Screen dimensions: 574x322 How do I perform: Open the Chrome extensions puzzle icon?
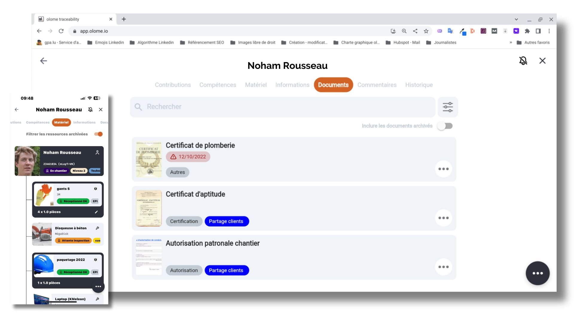coord(527,31)
